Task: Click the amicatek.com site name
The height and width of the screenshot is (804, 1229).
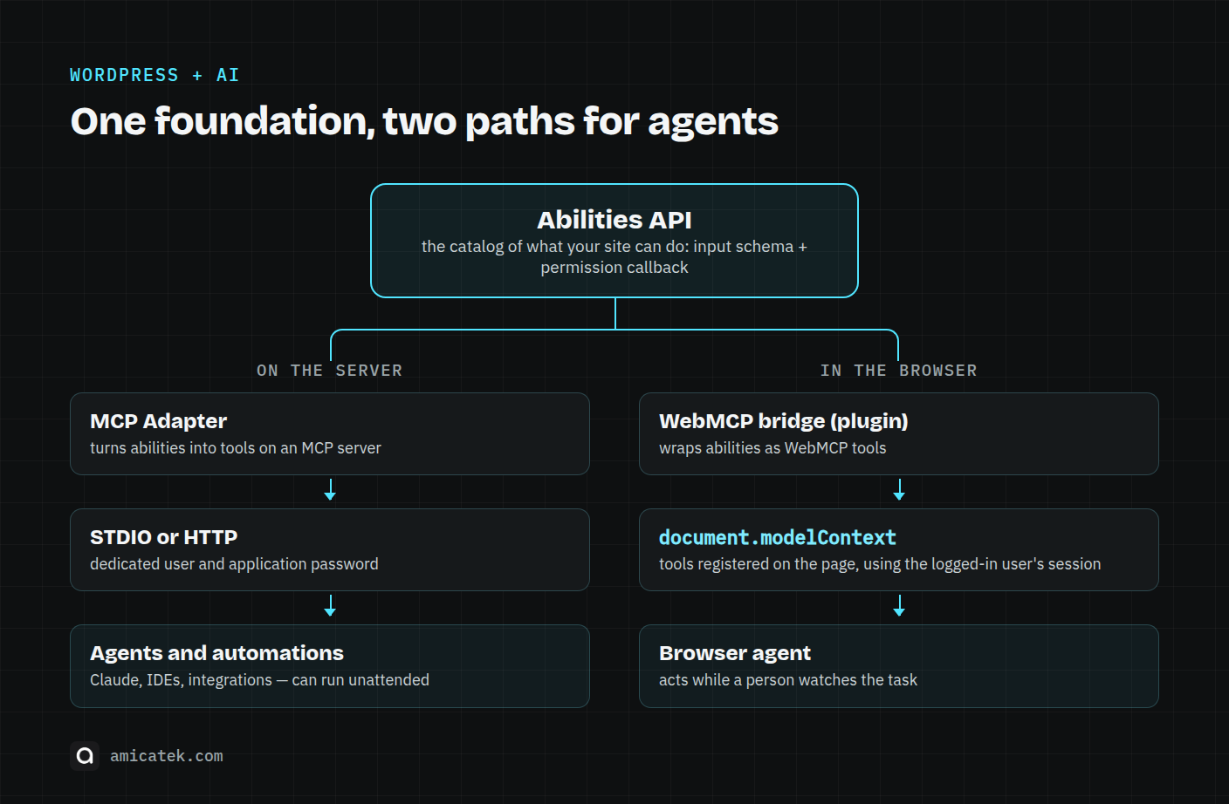Action: [167, 756]
